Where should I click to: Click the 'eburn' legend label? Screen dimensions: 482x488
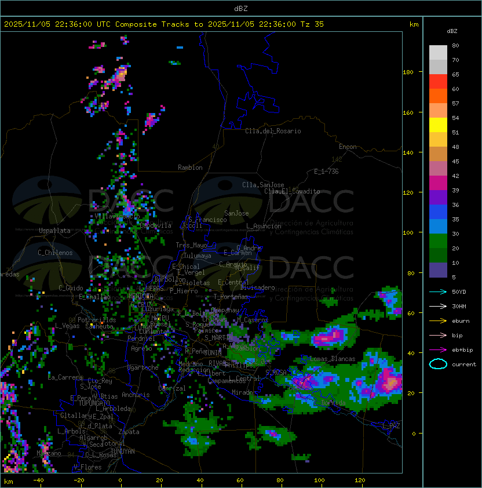coord(461,321)
